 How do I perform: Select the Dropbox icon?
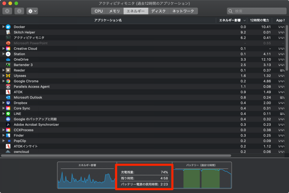8,103
